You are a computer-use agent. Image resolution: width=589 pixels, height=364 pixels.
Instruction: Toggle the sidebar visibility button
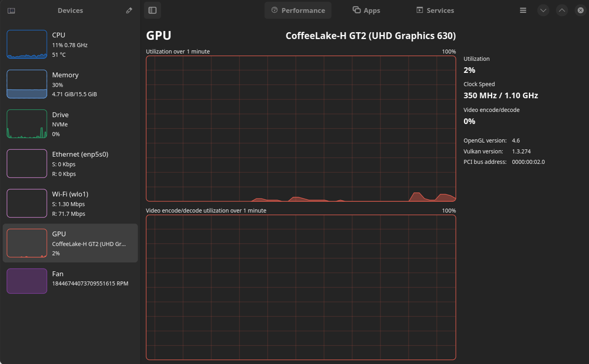coord(153,10)
